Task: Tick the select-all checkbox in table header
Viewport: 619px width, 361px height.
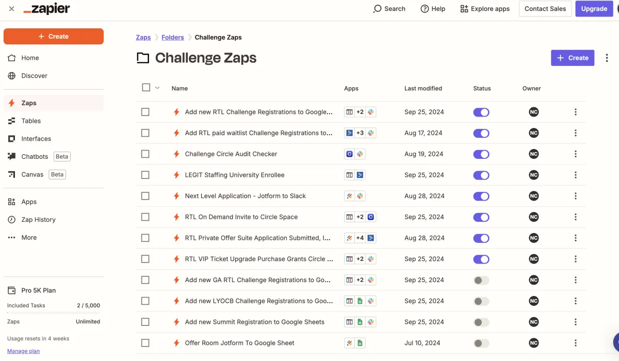Action: pyautogui.click(x=146, y=88)
